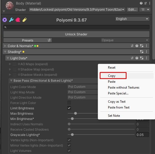Click the list view icon next to Edit

tap(143, 10)
